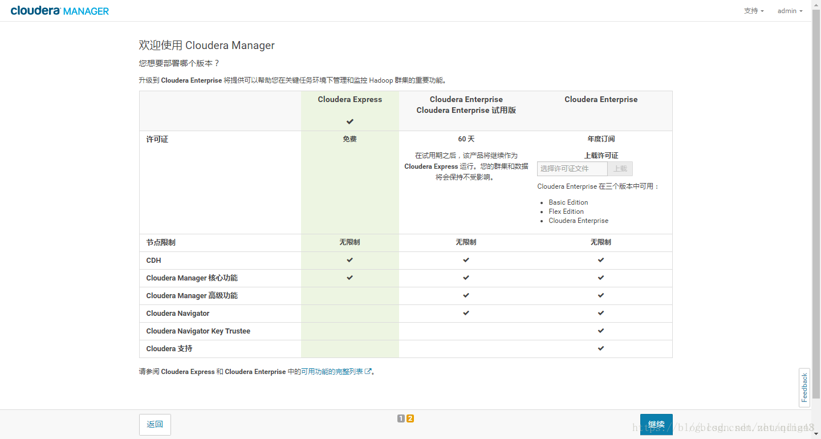Click the 节点限制 row label
Viewport: 821px width, 439px height.
tap(161, 242)
